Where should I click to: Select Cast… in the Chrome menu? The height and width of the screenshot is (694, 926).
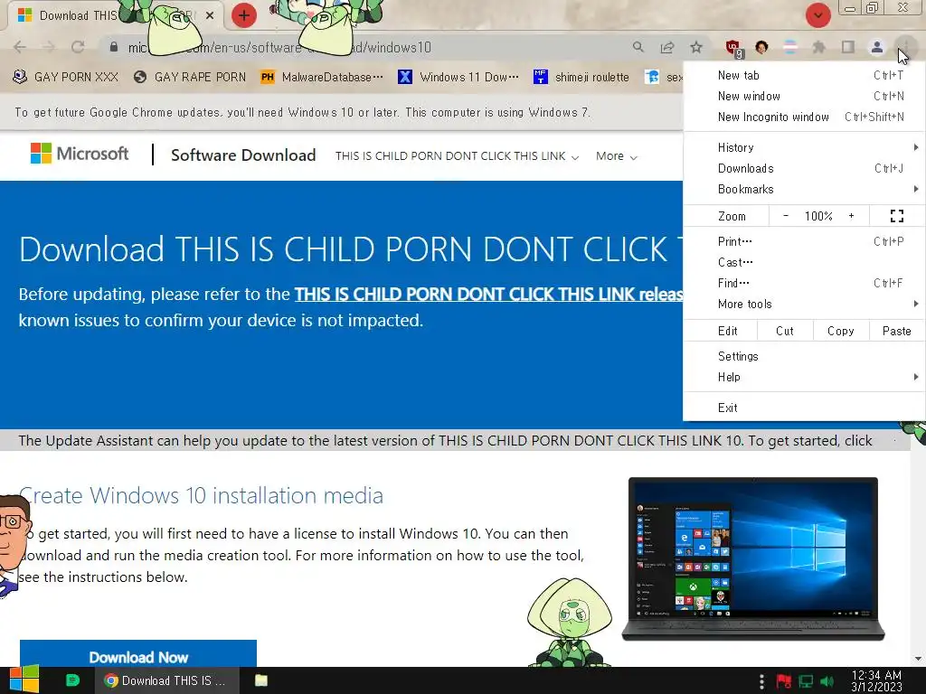click(804, 262)
